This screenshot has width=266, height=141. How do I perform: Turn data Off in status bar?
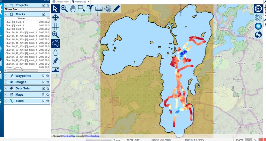point(248,140)
